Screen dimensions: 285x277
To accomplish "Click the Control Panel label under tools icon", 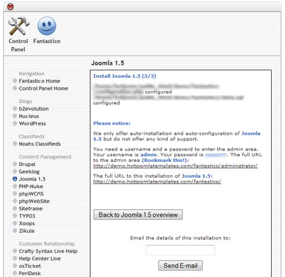I will pyautogui.click(x=18, y=45).
